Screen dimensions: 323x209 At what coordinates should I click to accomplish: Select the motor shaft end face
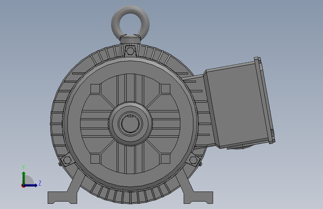(x=130, y=124)
